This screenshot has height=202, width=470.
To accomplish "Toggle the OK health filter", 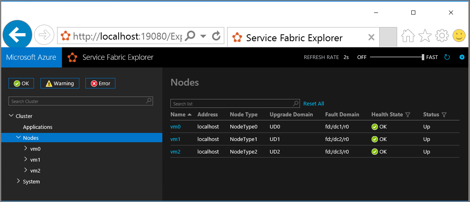I will click(21, 83).
